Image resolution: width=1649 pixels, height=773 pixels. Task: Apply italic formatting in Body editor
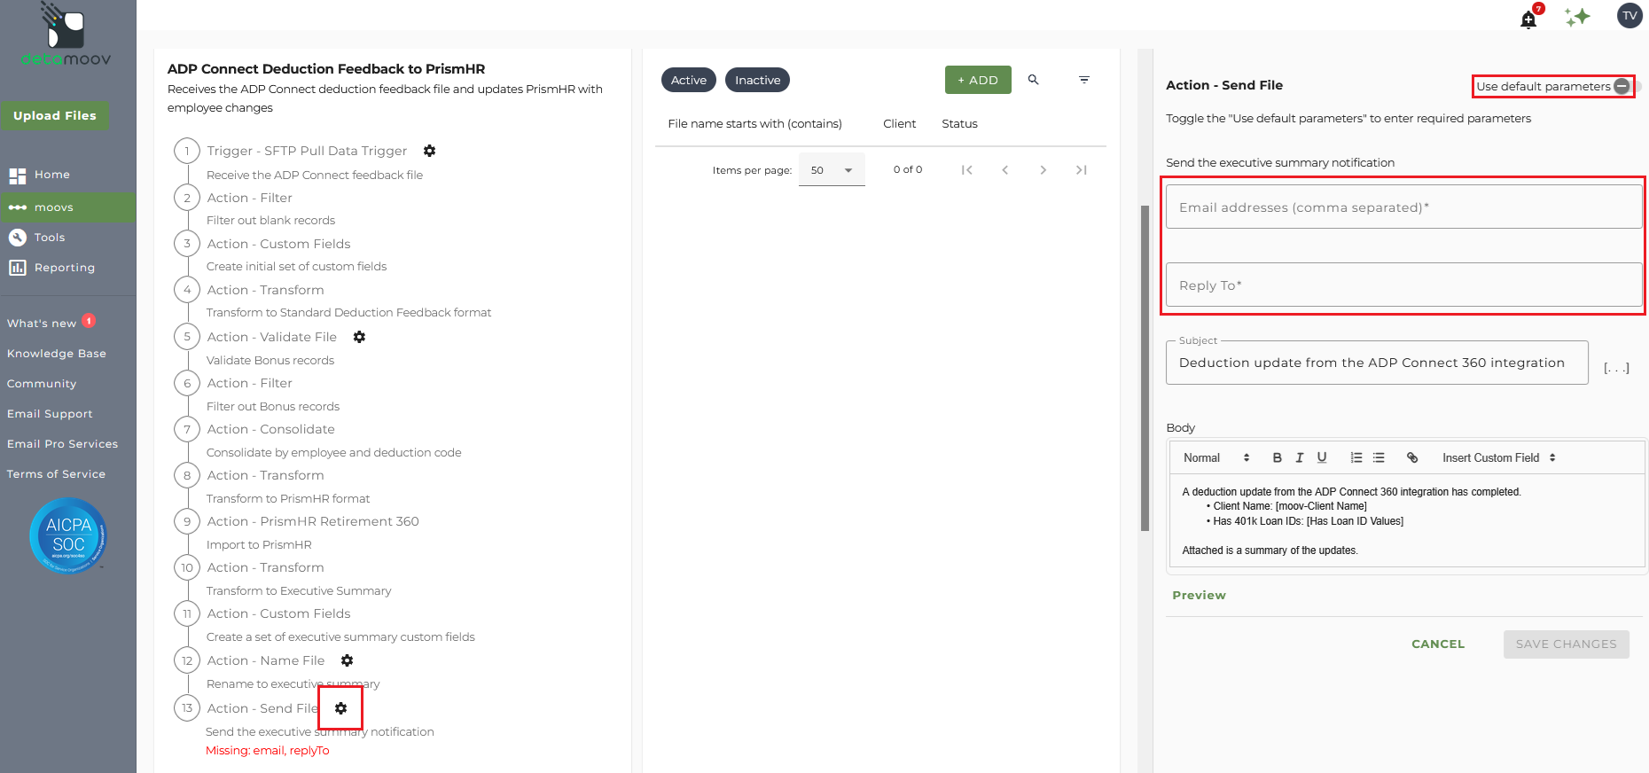click(x=1299, y=457)
